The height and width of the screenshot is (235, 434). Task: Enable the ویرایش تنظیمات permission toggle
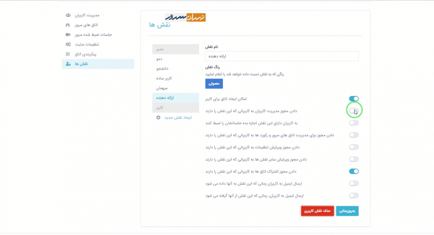354,147
